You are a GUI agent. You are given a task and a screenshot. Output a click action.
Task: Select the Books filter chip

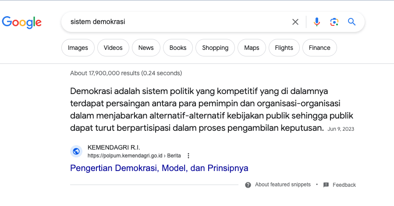[x=178, y=48]
